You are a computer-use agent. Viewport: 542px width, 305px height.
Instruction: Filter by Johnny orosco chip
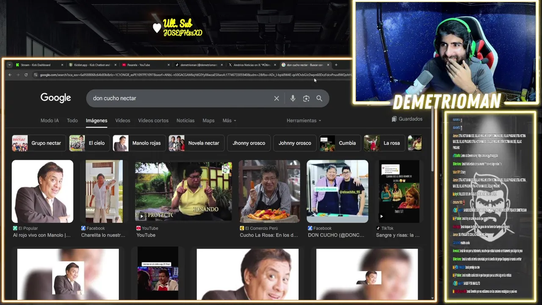pos(295,143)
